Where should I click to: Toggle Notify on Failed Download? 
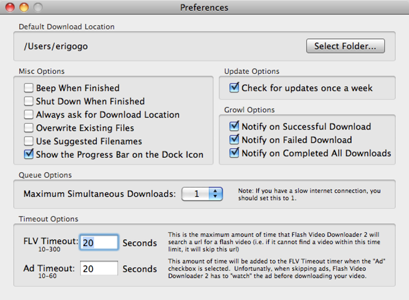click(x=235, y=140)
